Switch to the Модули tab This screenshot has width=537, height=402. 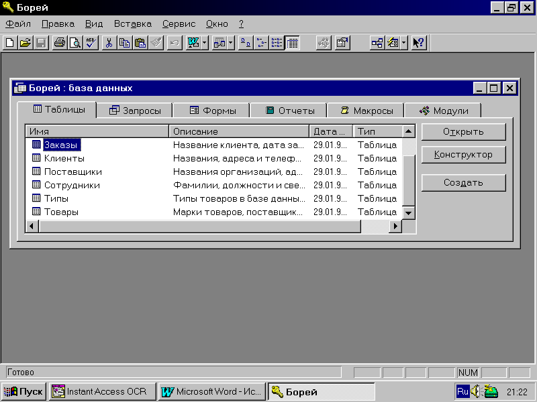[443, 111]
